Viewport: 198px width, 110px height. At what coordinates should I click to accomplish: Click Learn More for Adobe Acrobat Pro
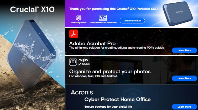point(184,50)
